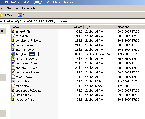Open the Nástroje menu
Image resolution: width=145 pixels, height=119 pixels.
click(12, 8)
